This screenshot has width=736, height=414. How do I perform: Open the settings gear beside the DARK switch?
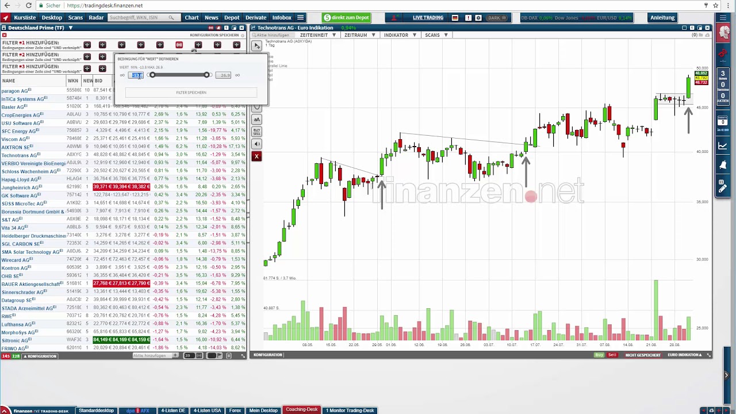pos(478,18)
